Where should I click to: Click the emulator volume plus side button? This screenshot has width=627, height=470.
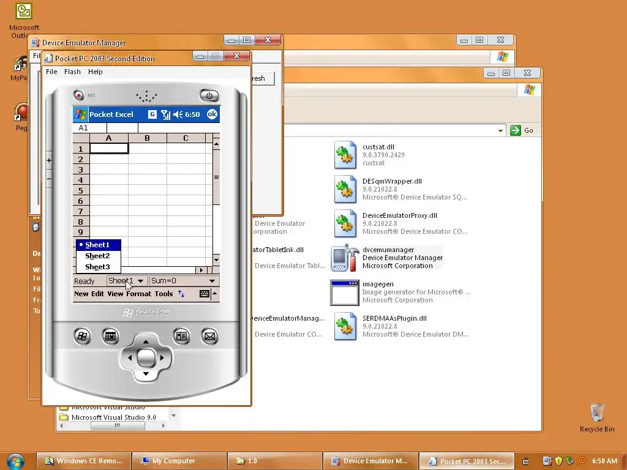[x=49, y=161]
